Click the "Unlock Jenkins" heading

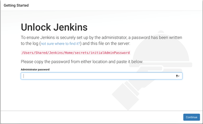54,27
